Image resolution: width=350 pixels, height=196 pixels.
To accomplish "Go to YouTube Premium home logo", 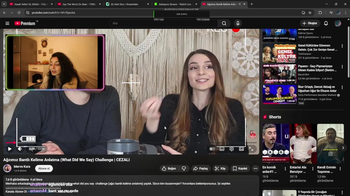I will [25, 23].
